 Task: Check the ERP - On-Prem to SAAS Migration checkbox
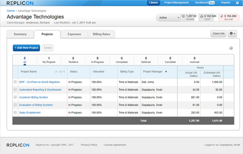(15, 82)
